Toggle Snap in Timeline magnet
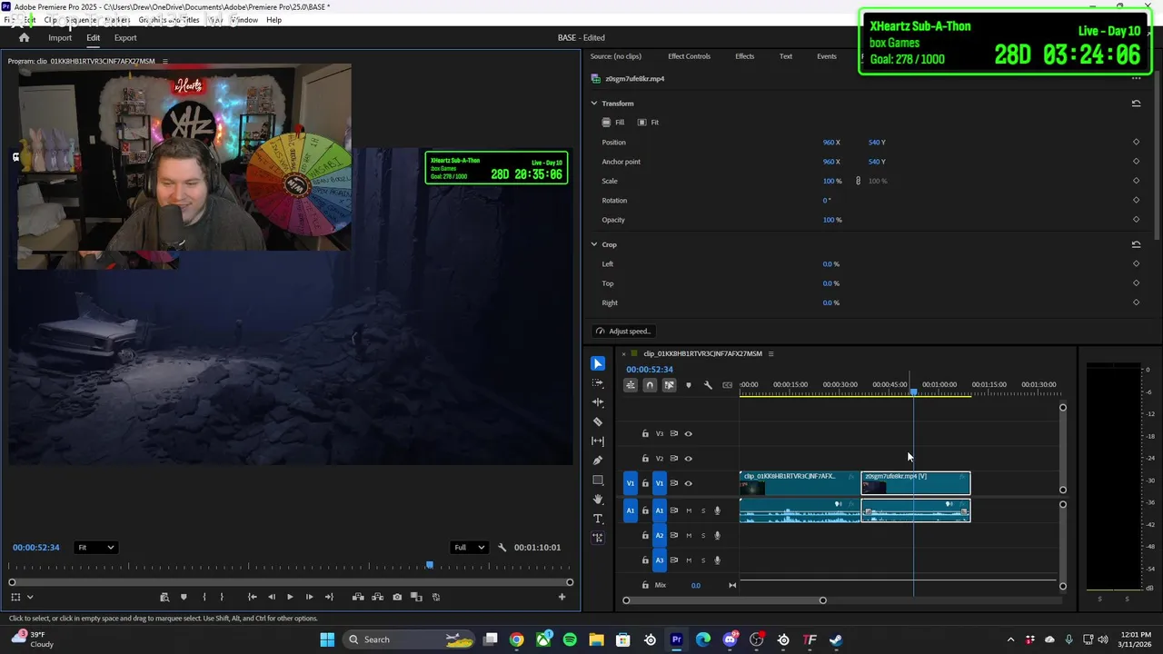This screenshot has width=1163, height=654. pos(650,385)
